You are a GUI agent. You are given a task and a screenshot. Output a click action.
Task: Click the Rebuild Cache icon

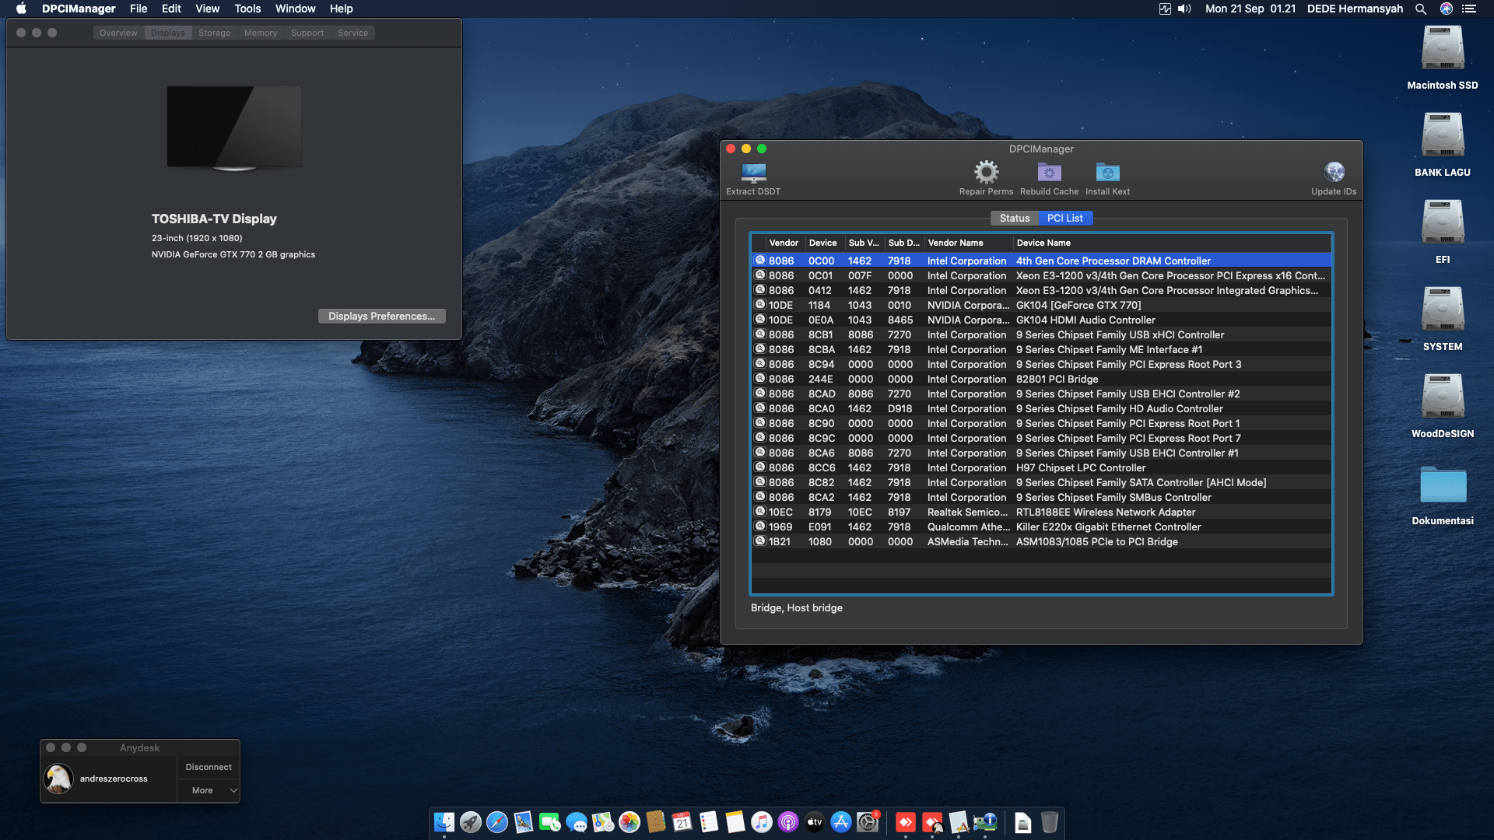1049,173
